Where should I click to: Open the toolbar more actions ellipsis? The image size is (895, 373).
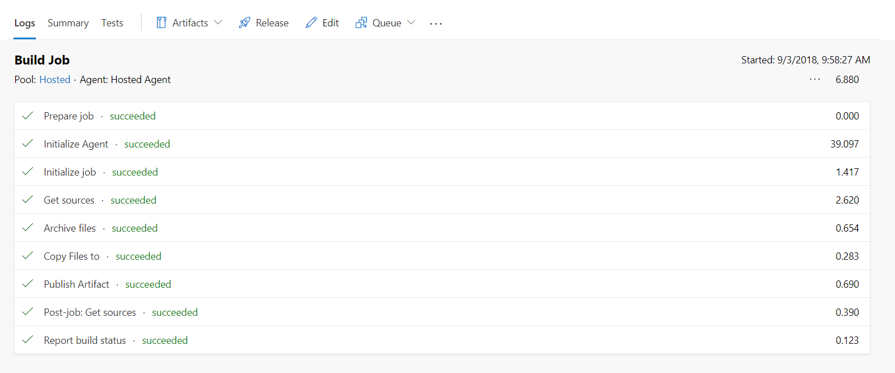pyautogui.click(x=436, y=24)
